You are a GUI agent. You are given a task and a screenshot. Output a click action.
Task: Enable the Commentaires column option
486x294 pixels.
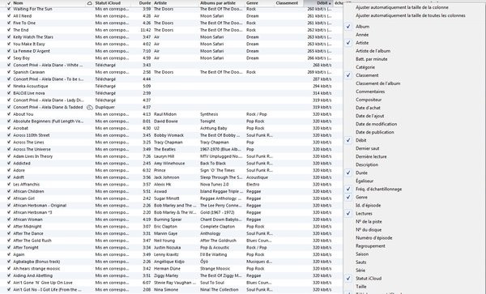point(370,92)
